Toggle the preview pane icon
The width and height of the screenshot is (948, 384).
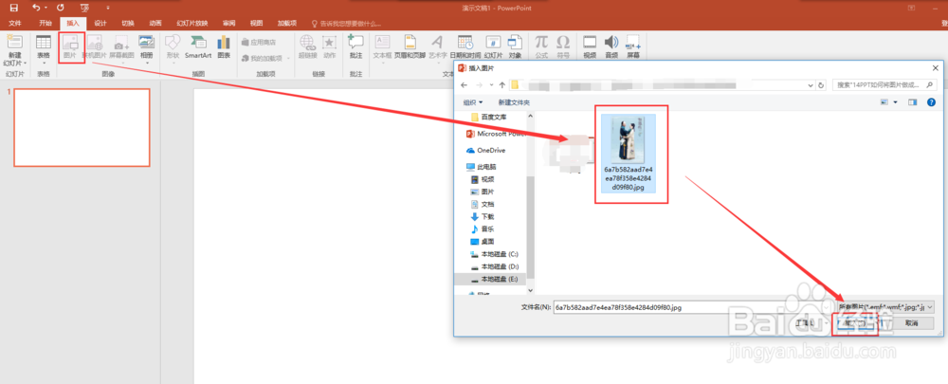[912, 102]
